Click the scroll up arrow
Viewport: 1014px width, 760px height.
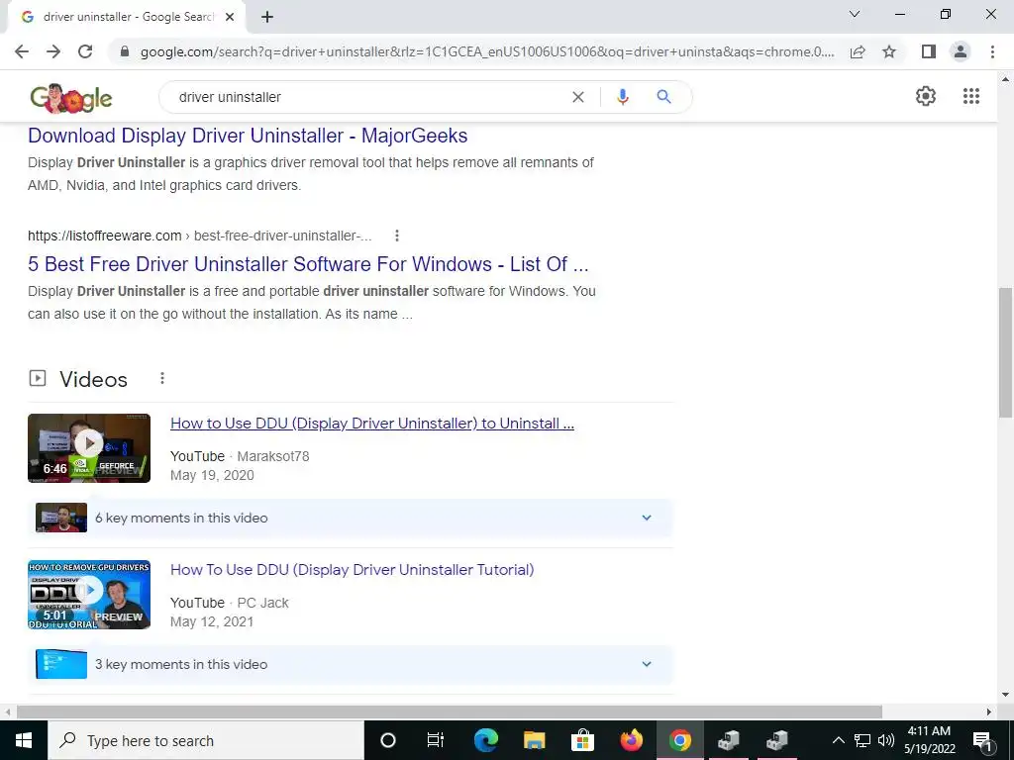tap(1005, 79)
